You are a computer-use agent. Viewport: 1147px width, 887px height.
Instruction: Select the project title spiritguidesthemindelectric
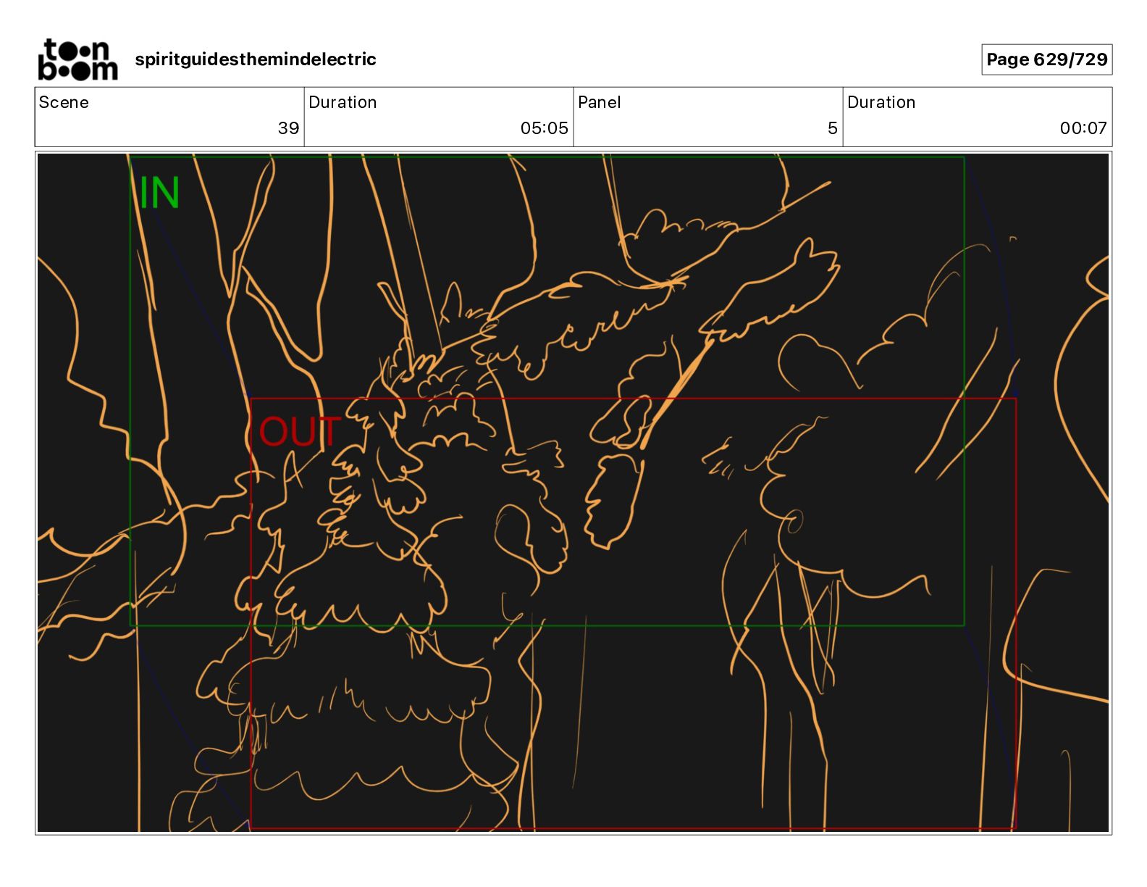tap(256, 59)
